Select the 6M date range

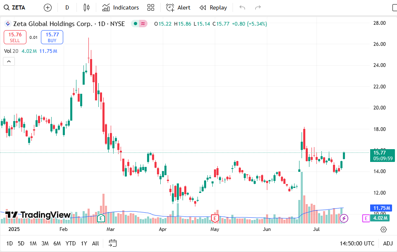tap(57, 243)
